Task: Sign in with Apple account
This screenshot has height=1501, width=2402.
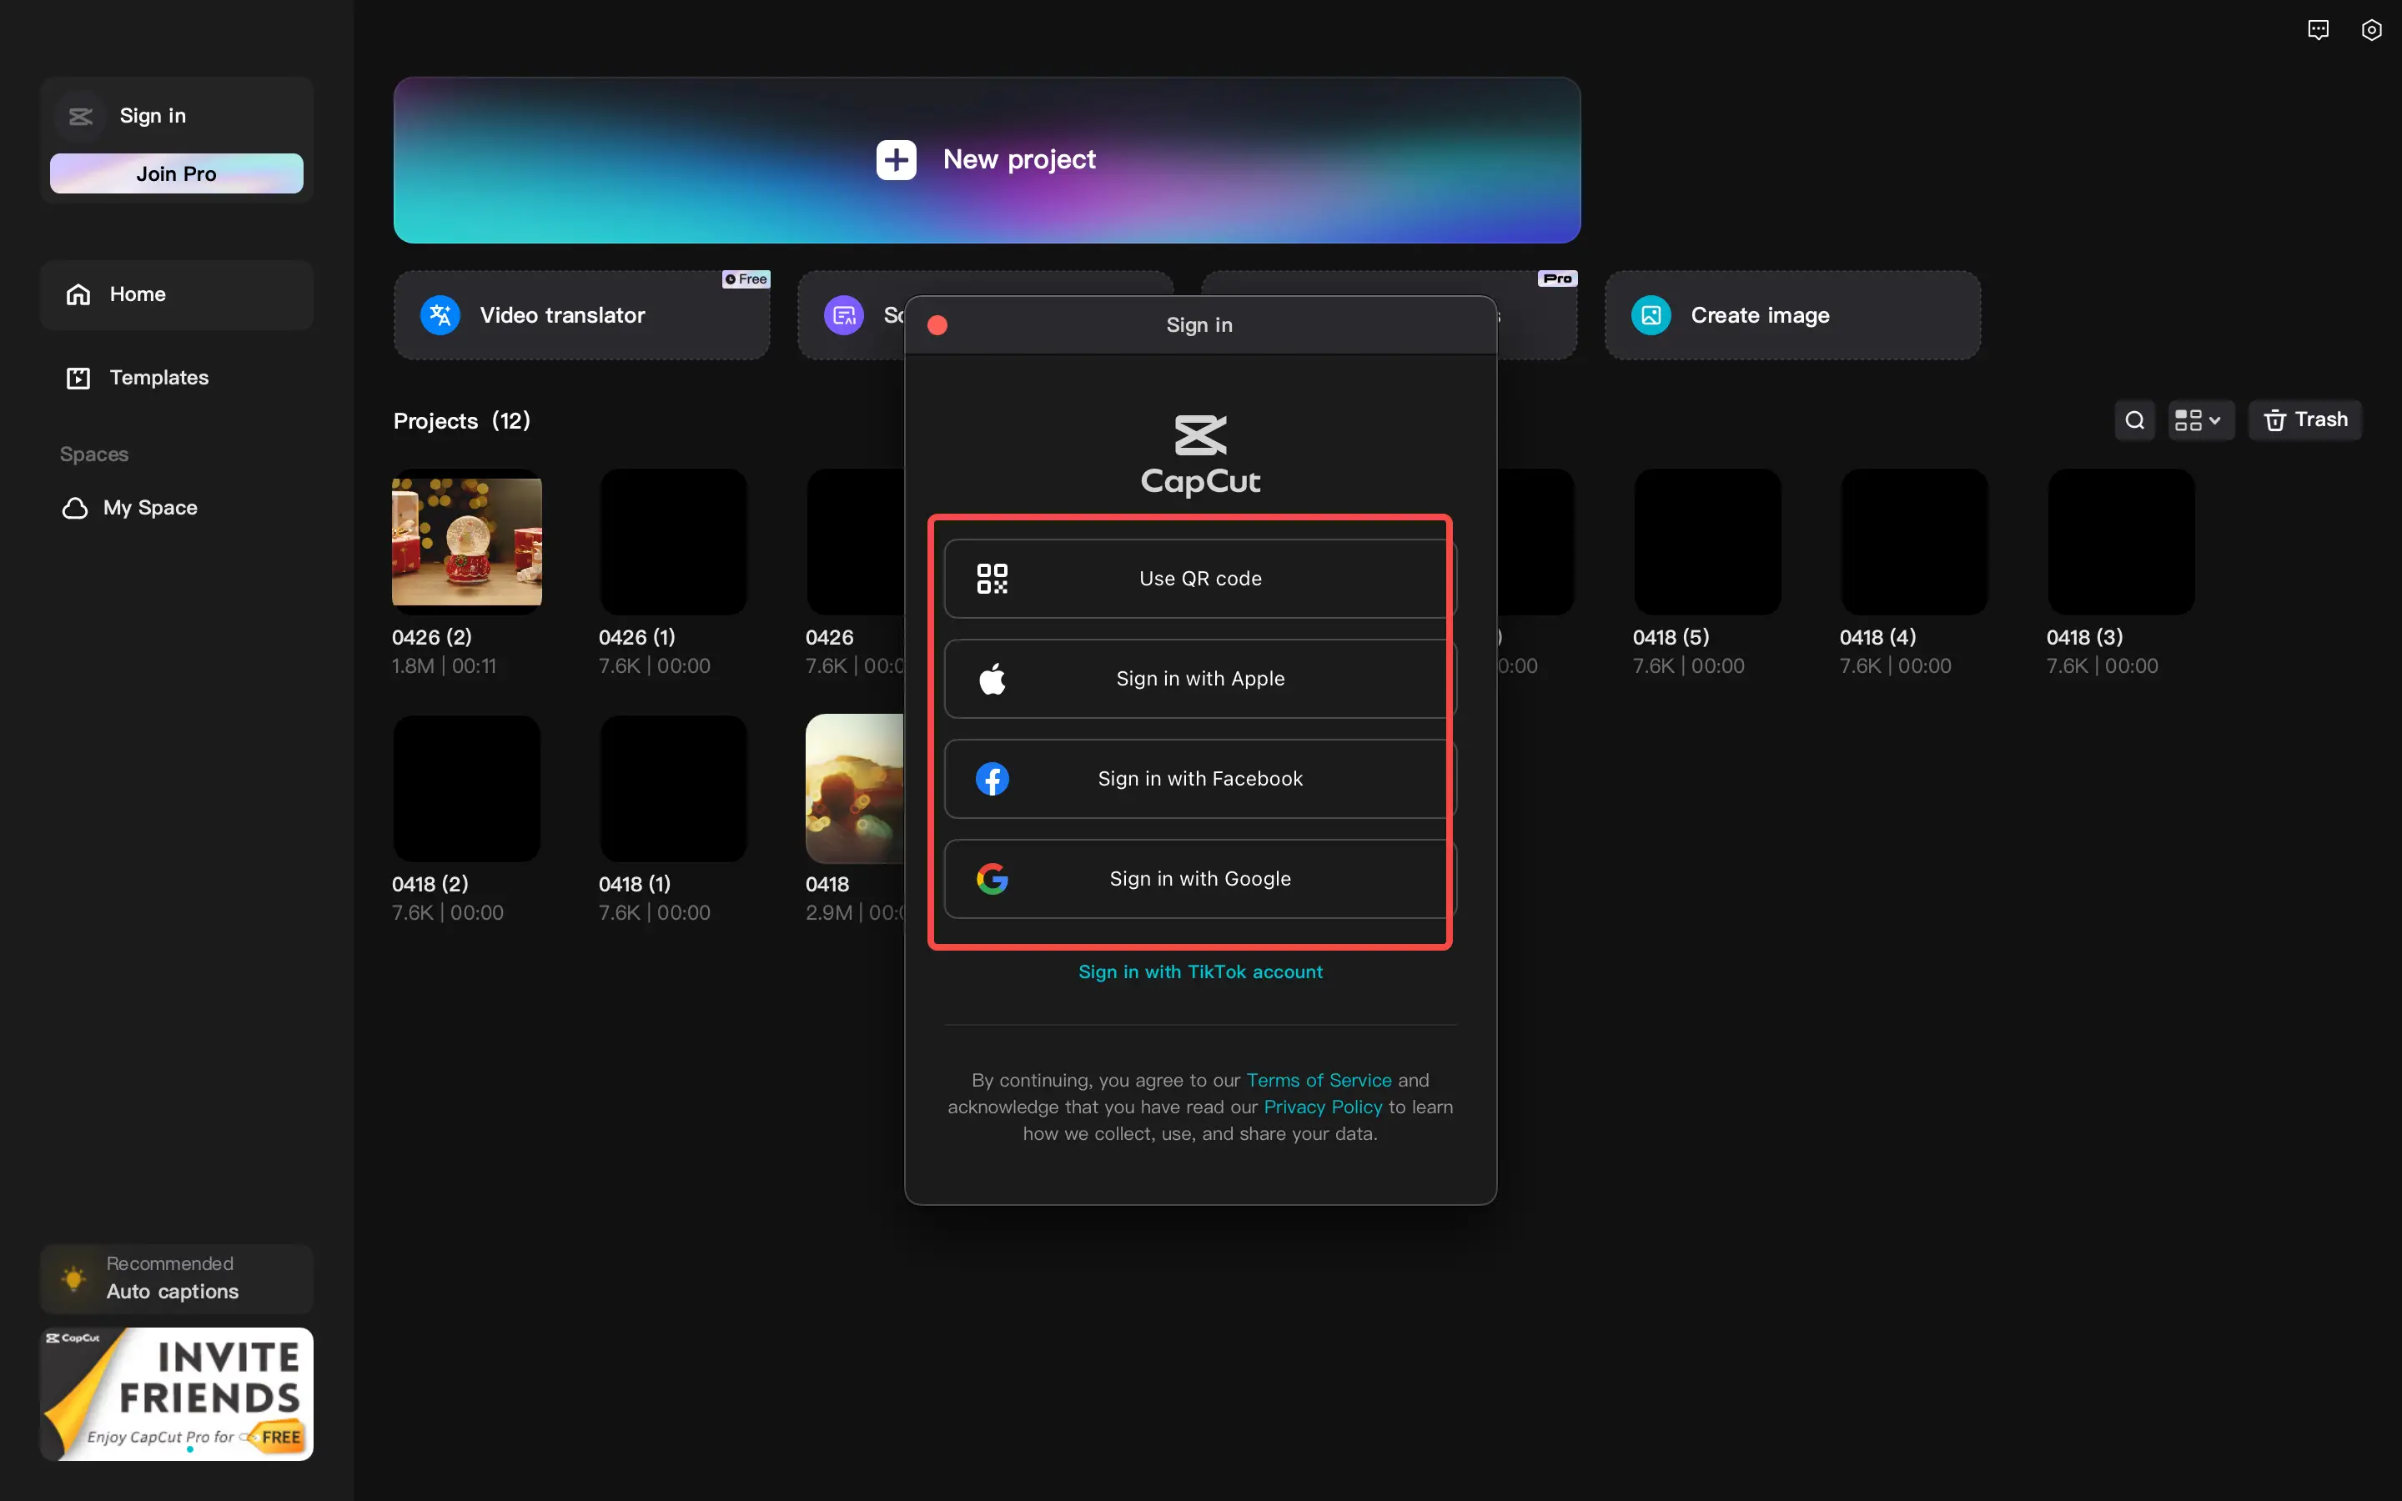Action: [1200, 678]
